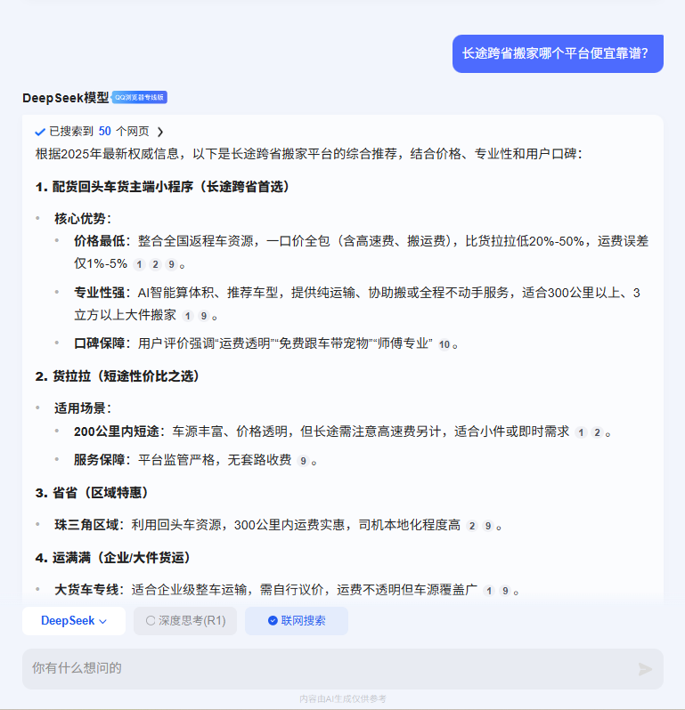
Task: Click heading 4. 运满满（企业/大件货运）
Action: coord(112,557)
